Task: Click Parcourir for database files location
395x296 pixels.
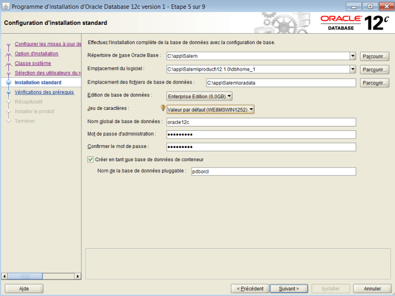Action: click(x=375, y=83)
